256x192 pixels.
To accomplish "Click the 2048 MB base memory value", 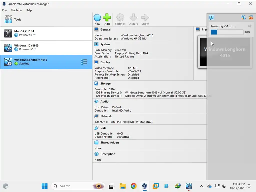I will [x=120, y=50].
